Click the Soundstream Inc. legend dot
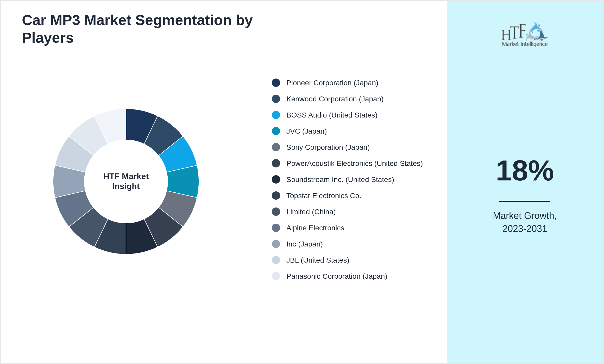 (276, 179)
